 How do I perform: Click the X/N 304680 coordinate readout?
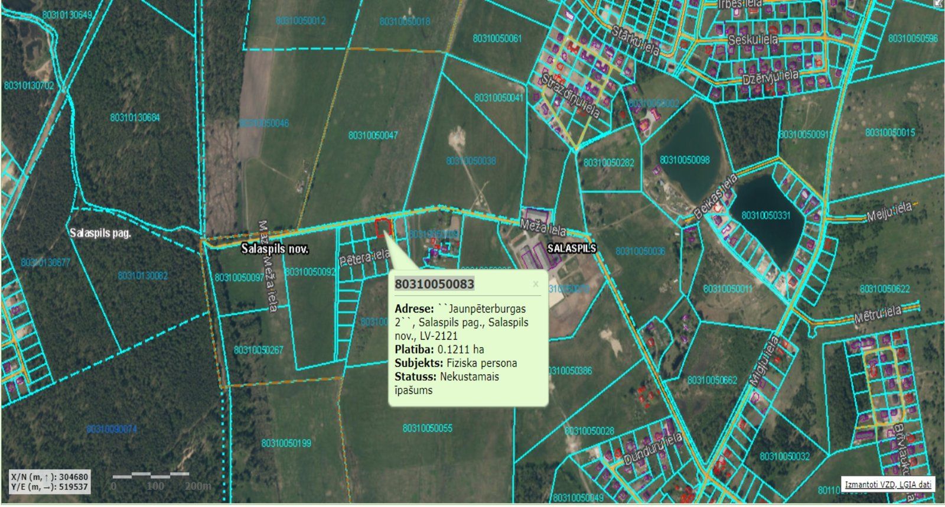click(x=50, y=477)
